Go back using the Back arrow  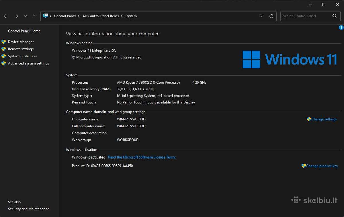click(x=6, y=16)
